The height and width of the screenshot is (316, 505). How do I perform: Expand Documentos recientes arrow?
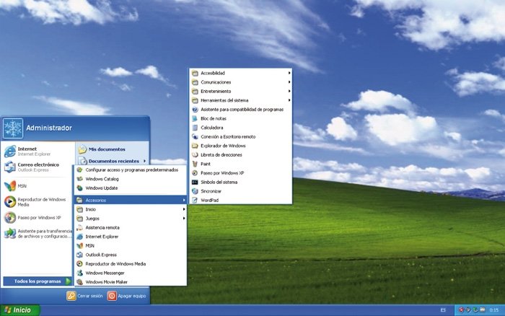click(144, 161)
